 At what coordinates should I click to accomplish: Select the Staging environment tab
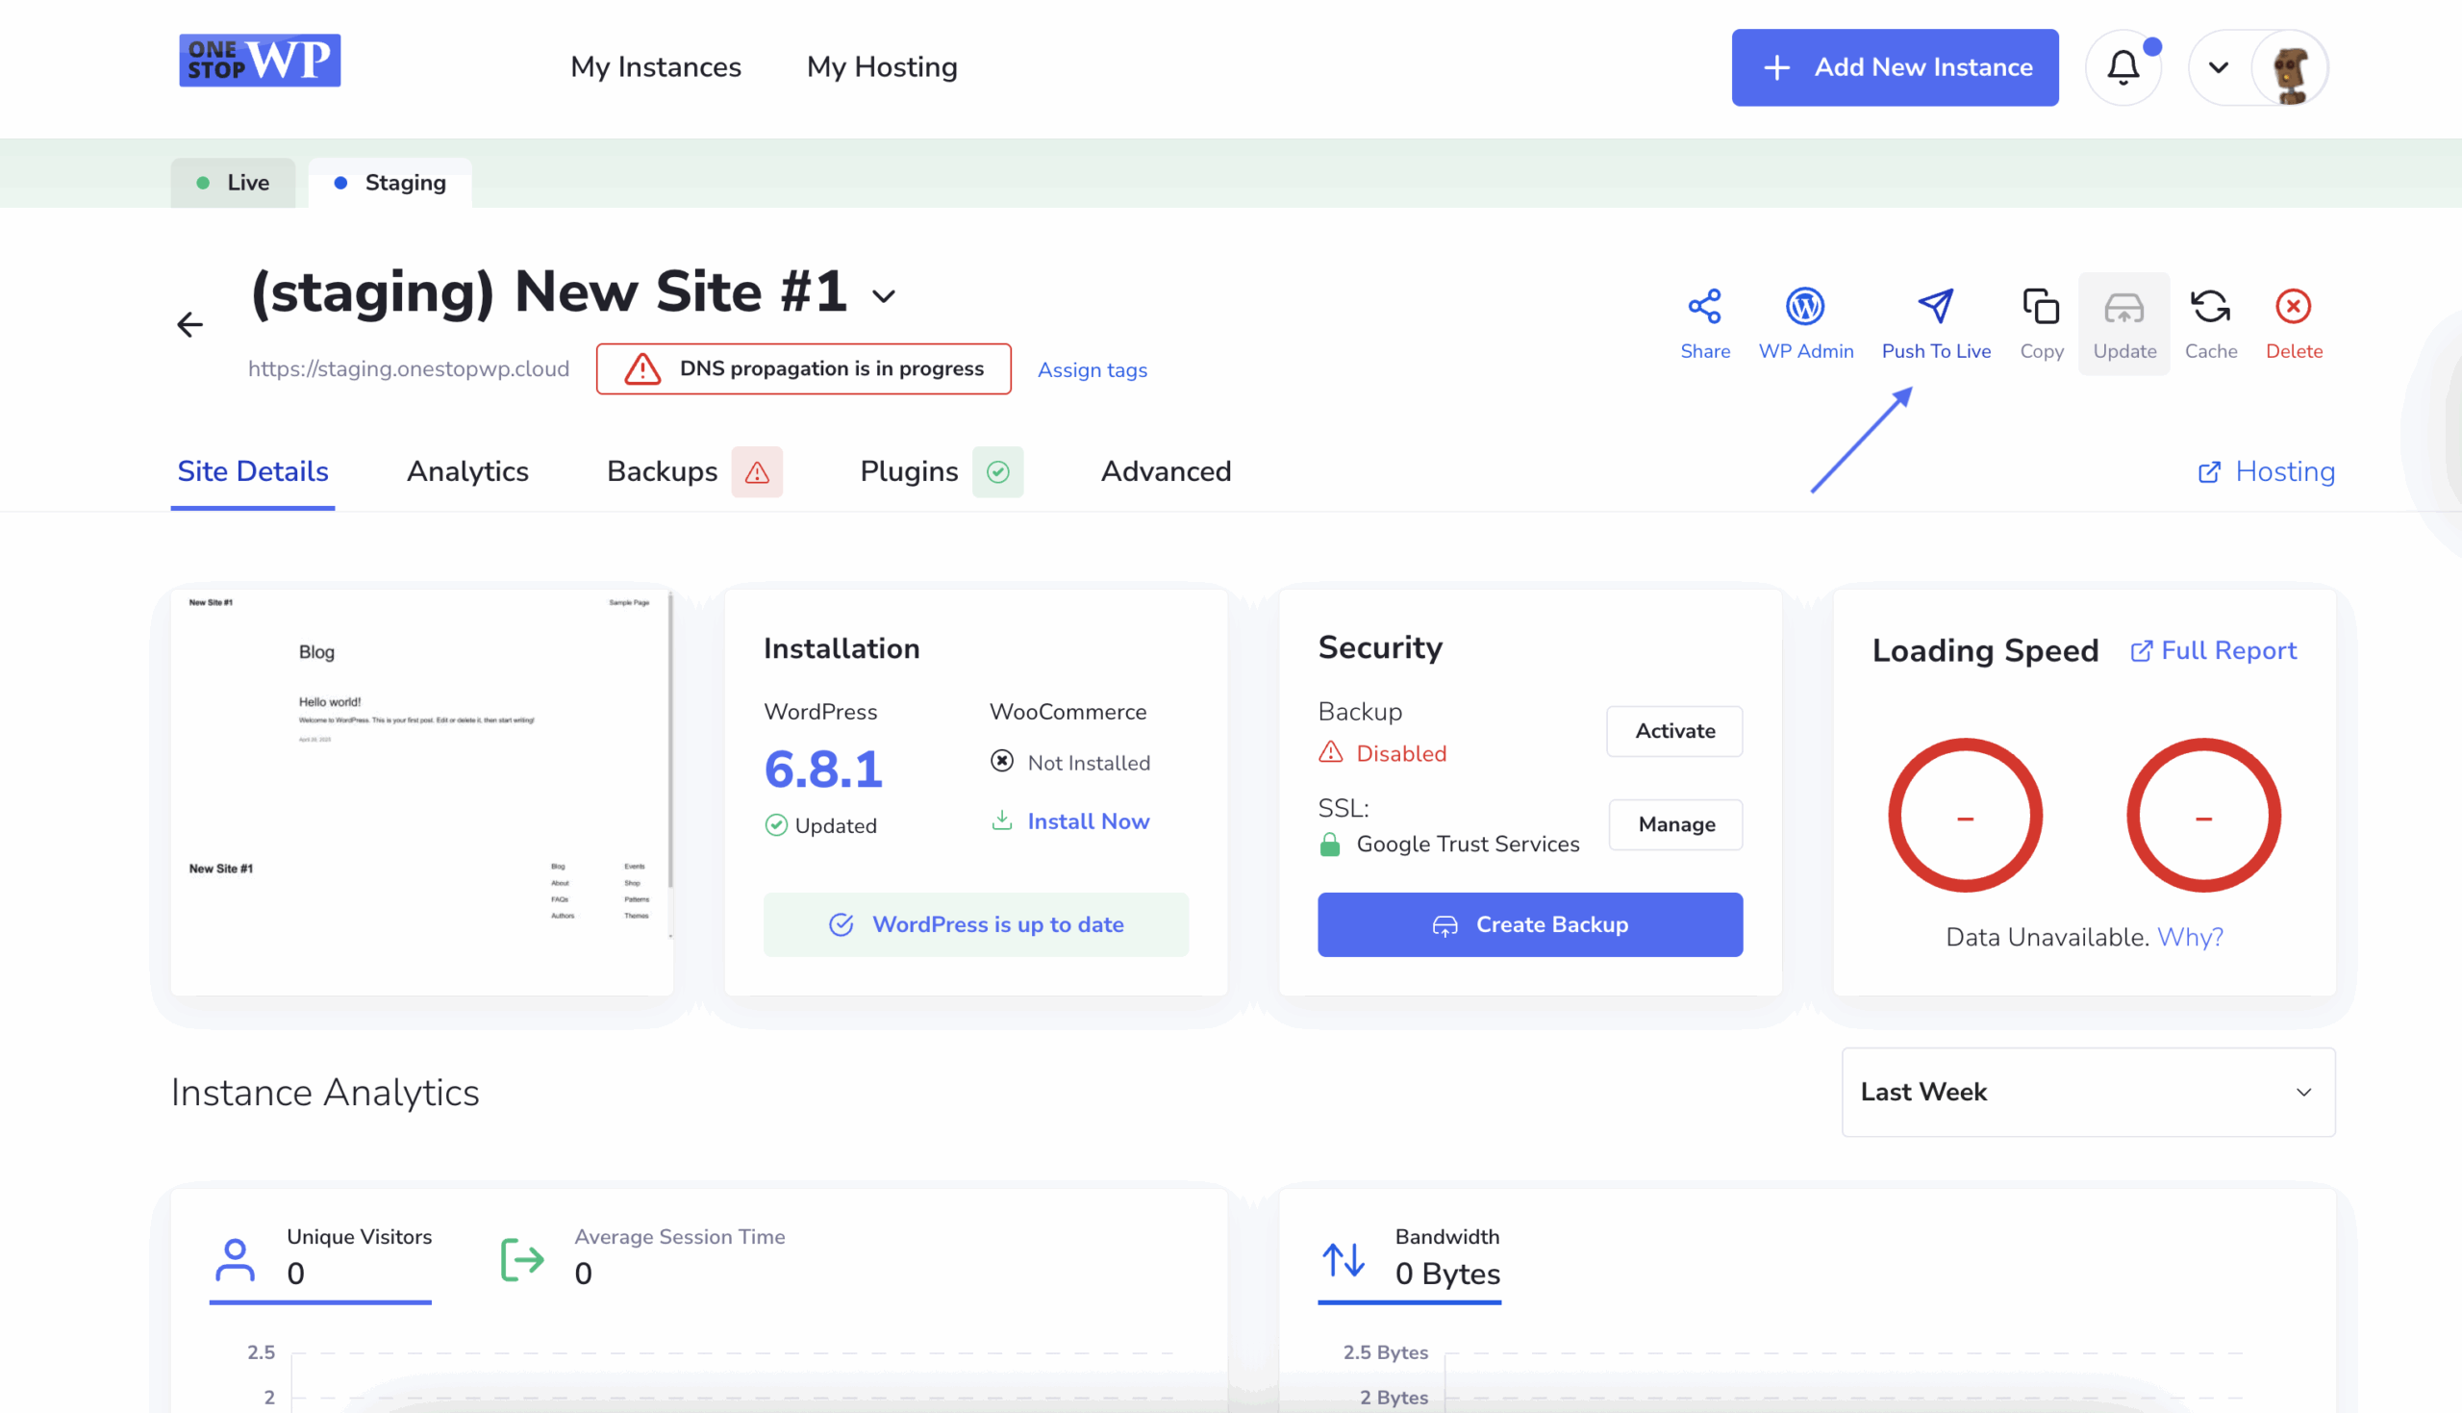coord(389,183)
